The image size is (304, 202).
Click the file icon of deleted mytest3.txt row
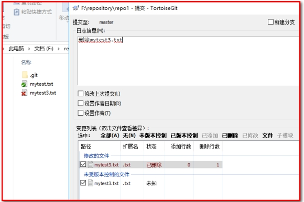(90, 165)
